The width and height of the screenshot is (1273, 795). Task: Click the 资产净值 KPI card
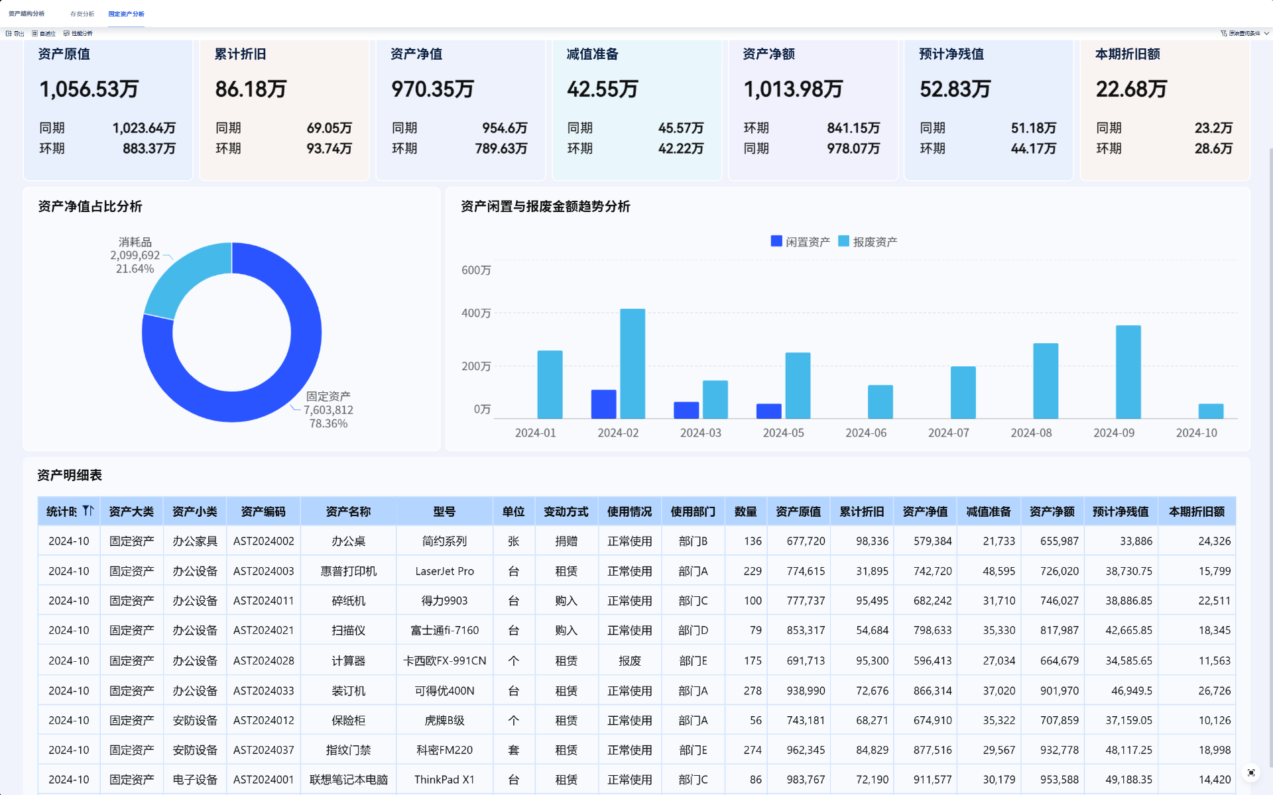460,109
